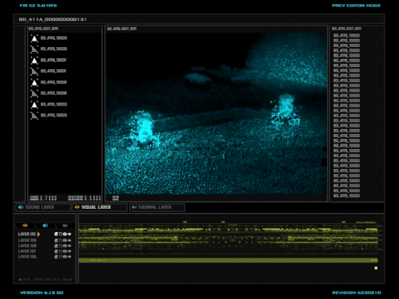The image size is (399, 299).
Task: Click the yellow chevron next to Layer 110
Action: (38, 234)
